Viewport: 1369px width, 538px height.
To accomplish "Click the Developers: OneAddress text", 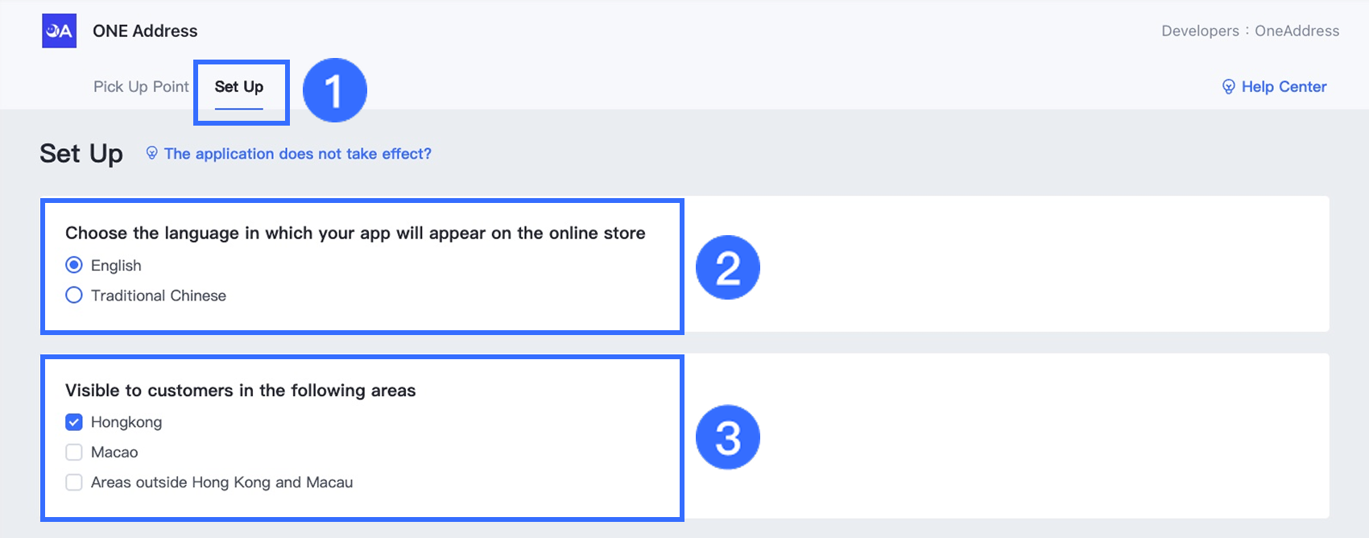I will point(1250,31).
